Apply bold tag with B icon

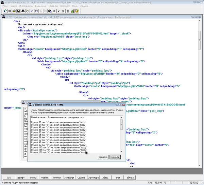(54, 11)
